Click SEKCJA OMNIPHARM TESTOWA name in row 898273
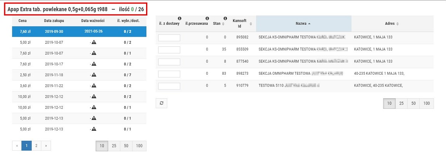This screenshot has width=446, height=159. [284, 74]
